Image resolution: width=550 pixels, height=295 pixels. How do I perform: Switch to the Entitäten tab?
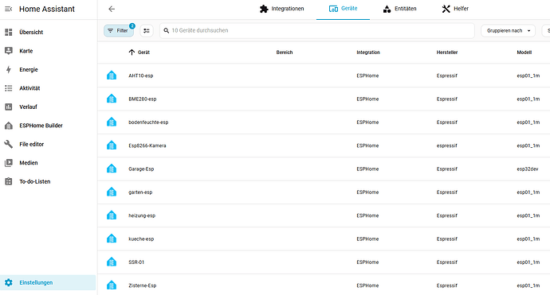point(400,9)
